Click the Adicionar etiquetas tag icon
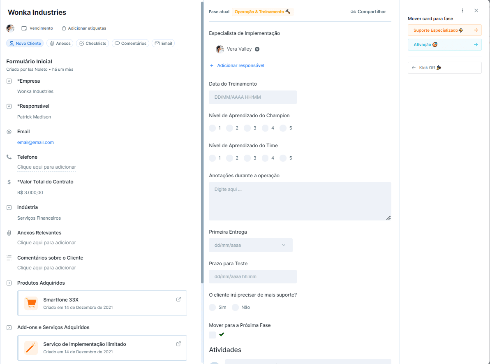This screenshot has height=364, width=490. (x=64, y=28)
